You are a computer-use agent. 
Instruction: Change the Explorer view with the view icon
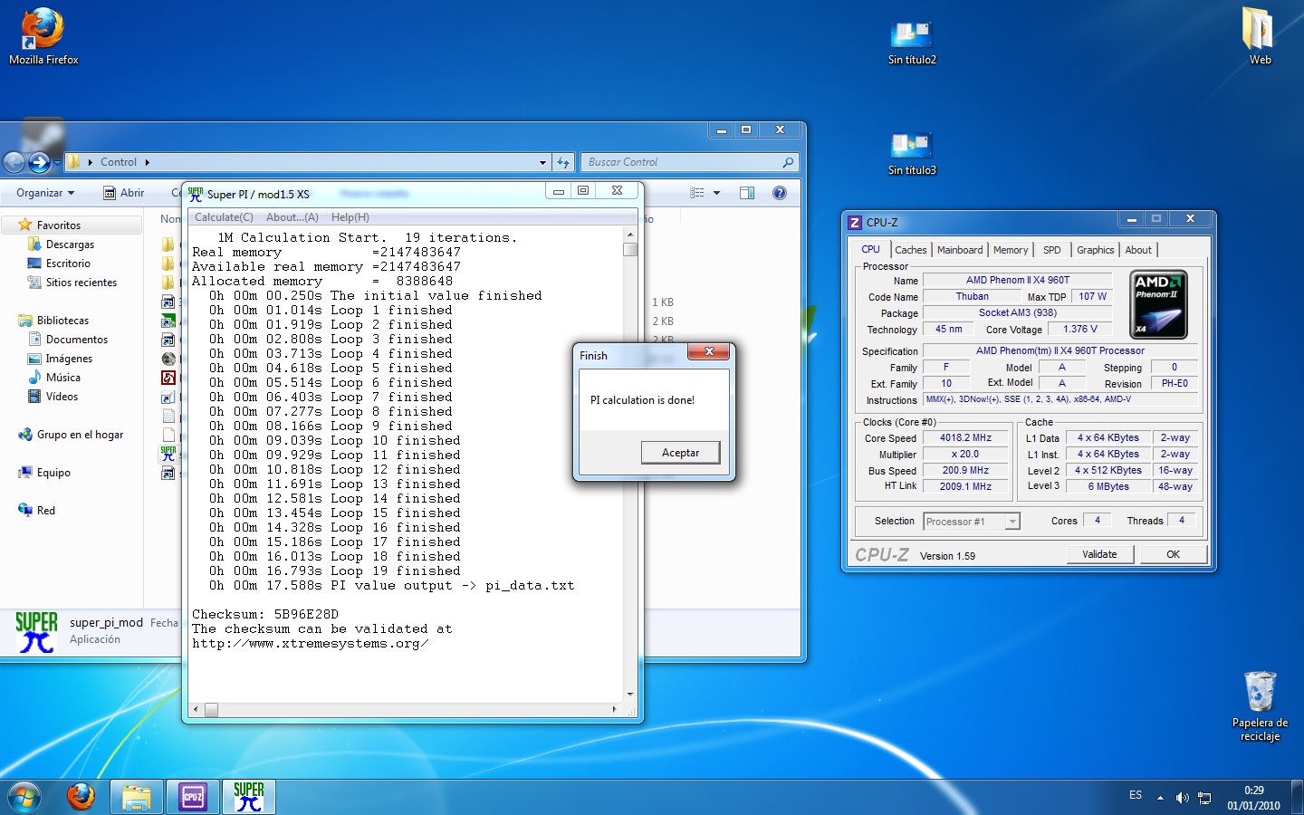pyautogui.click(x=696, y=193)
